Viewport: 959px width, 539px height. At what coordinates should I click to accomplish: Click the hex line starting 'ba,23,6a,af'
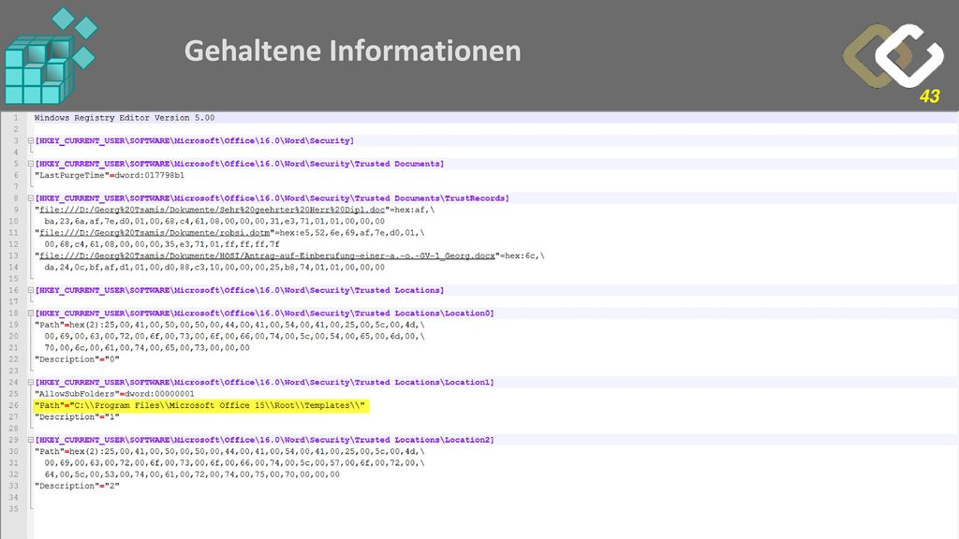tap(214, 221)
